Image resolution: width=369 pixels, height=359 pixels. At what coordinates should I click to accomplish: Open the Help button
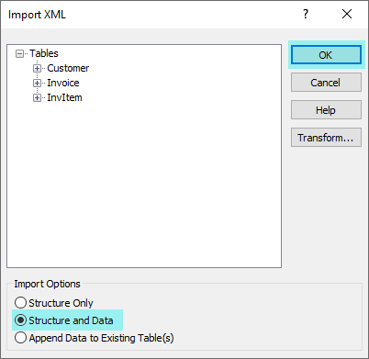(x=326, y=110)
